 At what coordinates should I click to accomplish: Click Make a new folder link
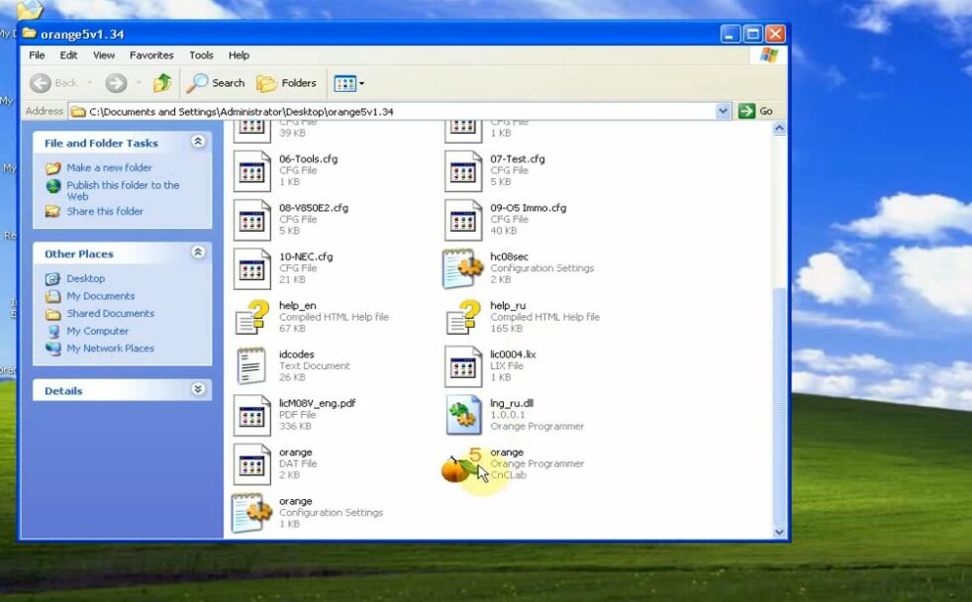[109, 167]
